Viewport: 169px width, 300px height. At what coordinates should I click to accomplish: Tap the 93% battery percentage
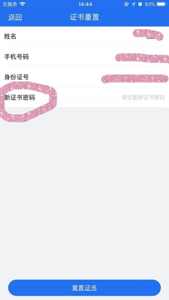tap(150, 4)
